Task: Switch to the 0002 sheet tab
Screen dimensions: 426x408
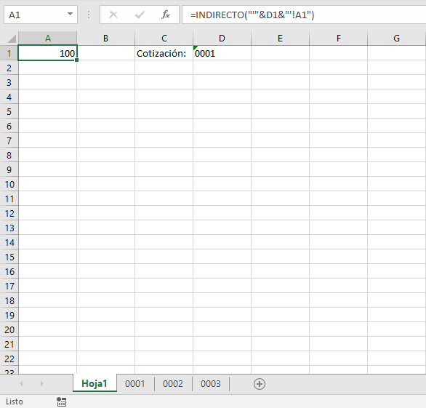Action: [173, 384]
